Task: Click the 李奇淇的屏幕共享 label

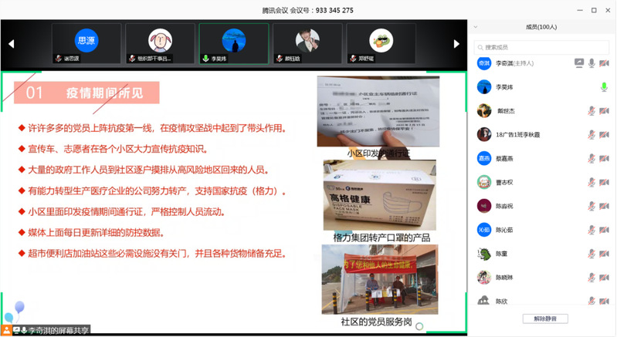Action: [59, 330]
